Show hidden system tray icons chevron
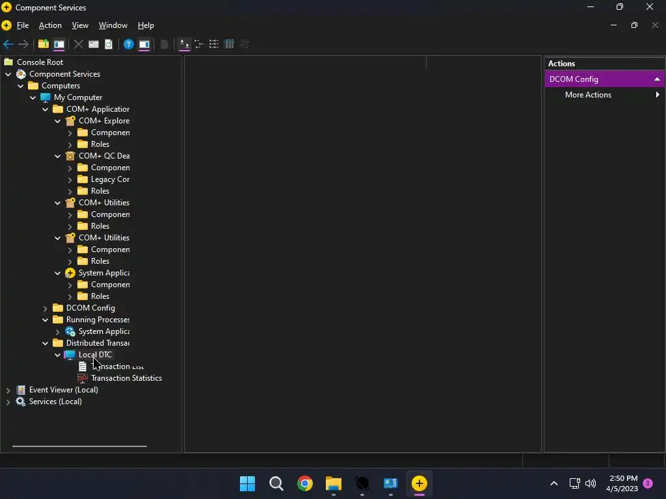This screenshot has height=499, width=666. pos(554,483)
